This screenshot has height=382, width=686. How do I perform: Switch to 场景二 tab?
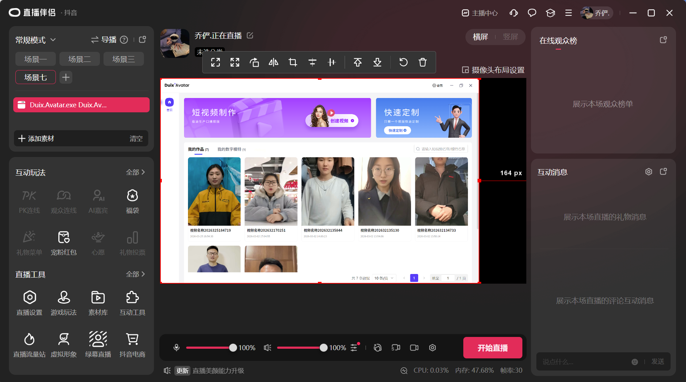(79, 59)
